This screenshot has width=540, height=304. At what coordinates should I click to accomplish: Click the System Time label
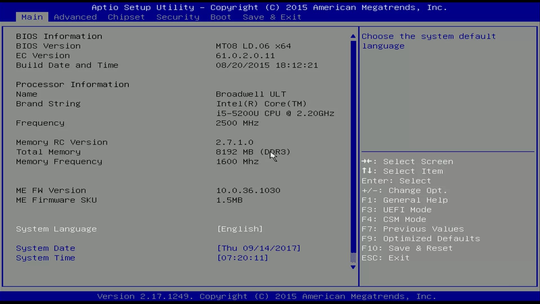point(46,258)
